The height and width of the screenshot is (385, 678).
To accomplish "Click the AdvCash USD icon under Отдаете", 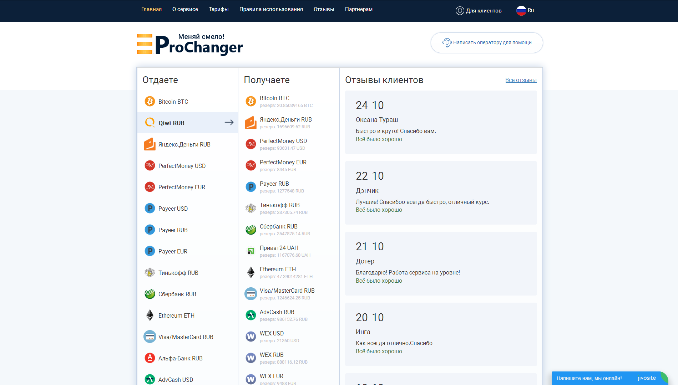I will [x=150, y=379].
